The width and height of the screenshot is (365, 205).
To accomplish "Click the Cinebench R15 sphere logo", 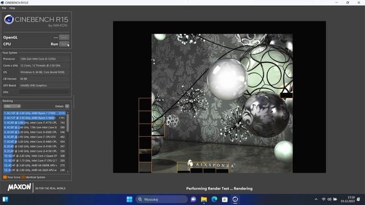I will pos(9,20).
